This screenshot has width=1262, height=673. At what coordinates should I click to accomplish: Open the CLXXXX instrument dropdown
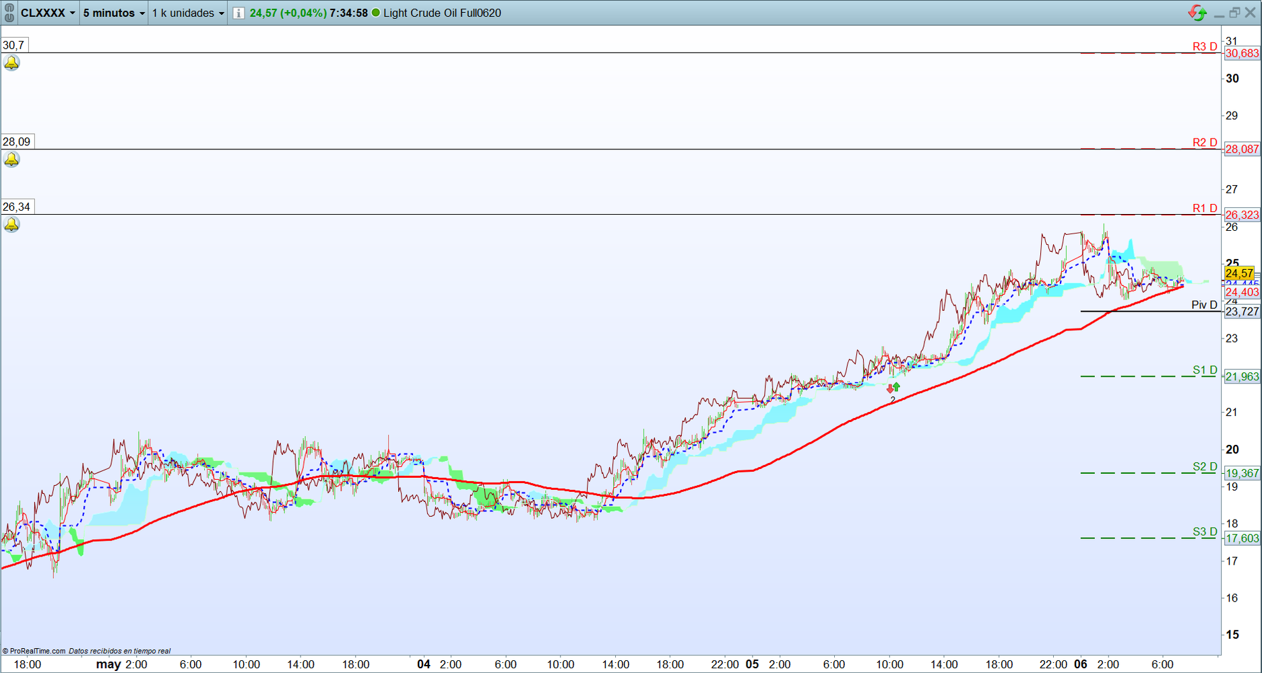coord(48,13)
